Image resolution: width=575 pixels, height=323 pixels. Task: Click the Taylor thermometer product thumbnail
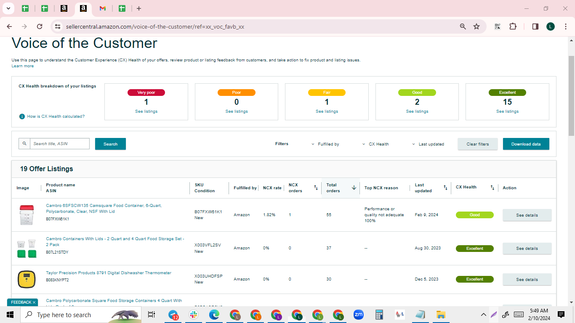[x=26, y=280]
